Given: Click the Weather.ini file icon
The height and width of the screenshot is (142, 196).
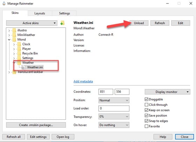Looking at the screenshot, I should tap(23, 67).
